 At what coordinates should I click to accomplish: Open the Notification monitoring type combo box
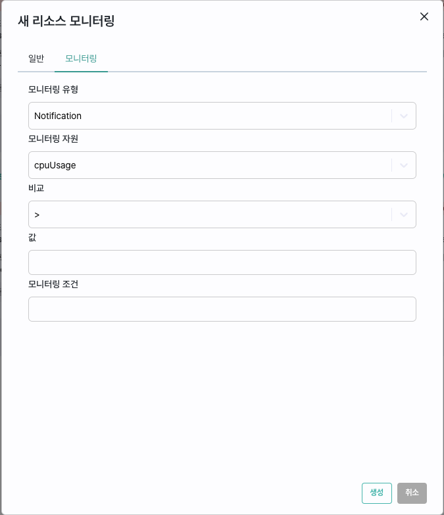pyautogui.click(x=222, y=116)
